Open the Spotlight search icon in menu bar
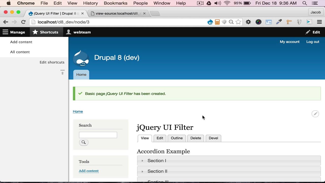 point(305,3)
